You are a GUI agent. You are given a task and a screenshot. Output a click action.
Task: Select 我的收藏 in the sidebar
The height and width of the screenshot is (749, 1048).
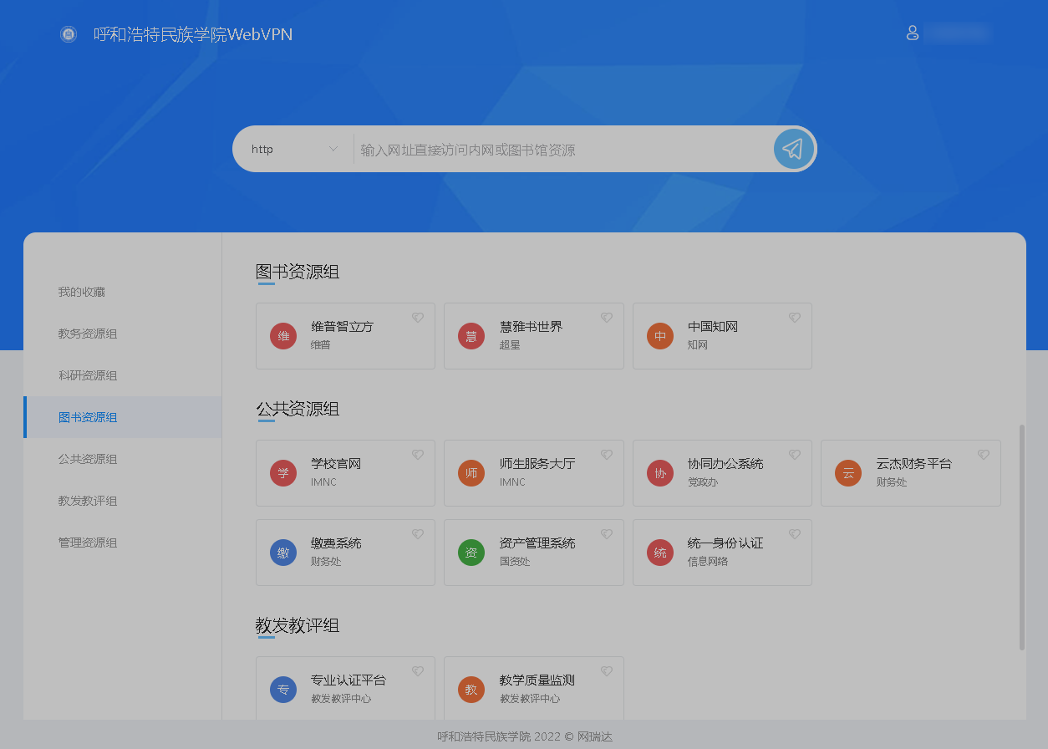click(x=82, y=292)
